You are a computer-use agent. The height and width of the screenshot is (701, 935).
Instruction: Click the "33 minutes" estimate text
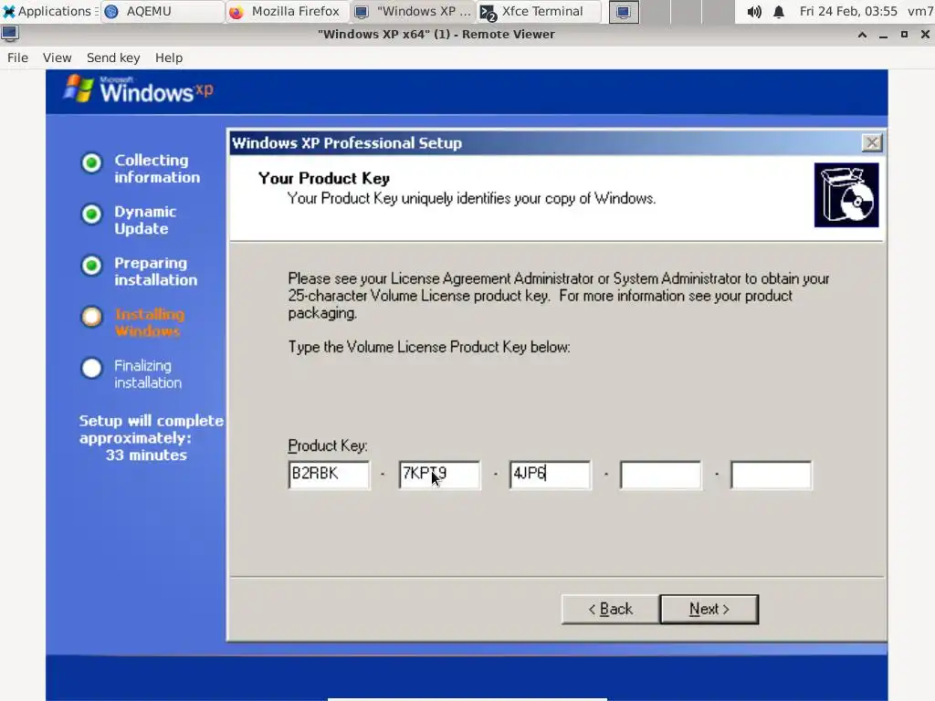pyautogui.click(x=146, y=455)
